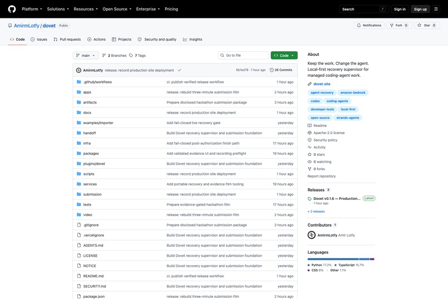The image size is (448, 299).
Task: Click the release tag icon for v0.1.6
Action: 310,199
